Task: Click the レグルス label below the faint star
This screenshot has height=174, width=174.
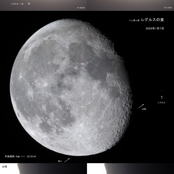Action: click(161, 103)
